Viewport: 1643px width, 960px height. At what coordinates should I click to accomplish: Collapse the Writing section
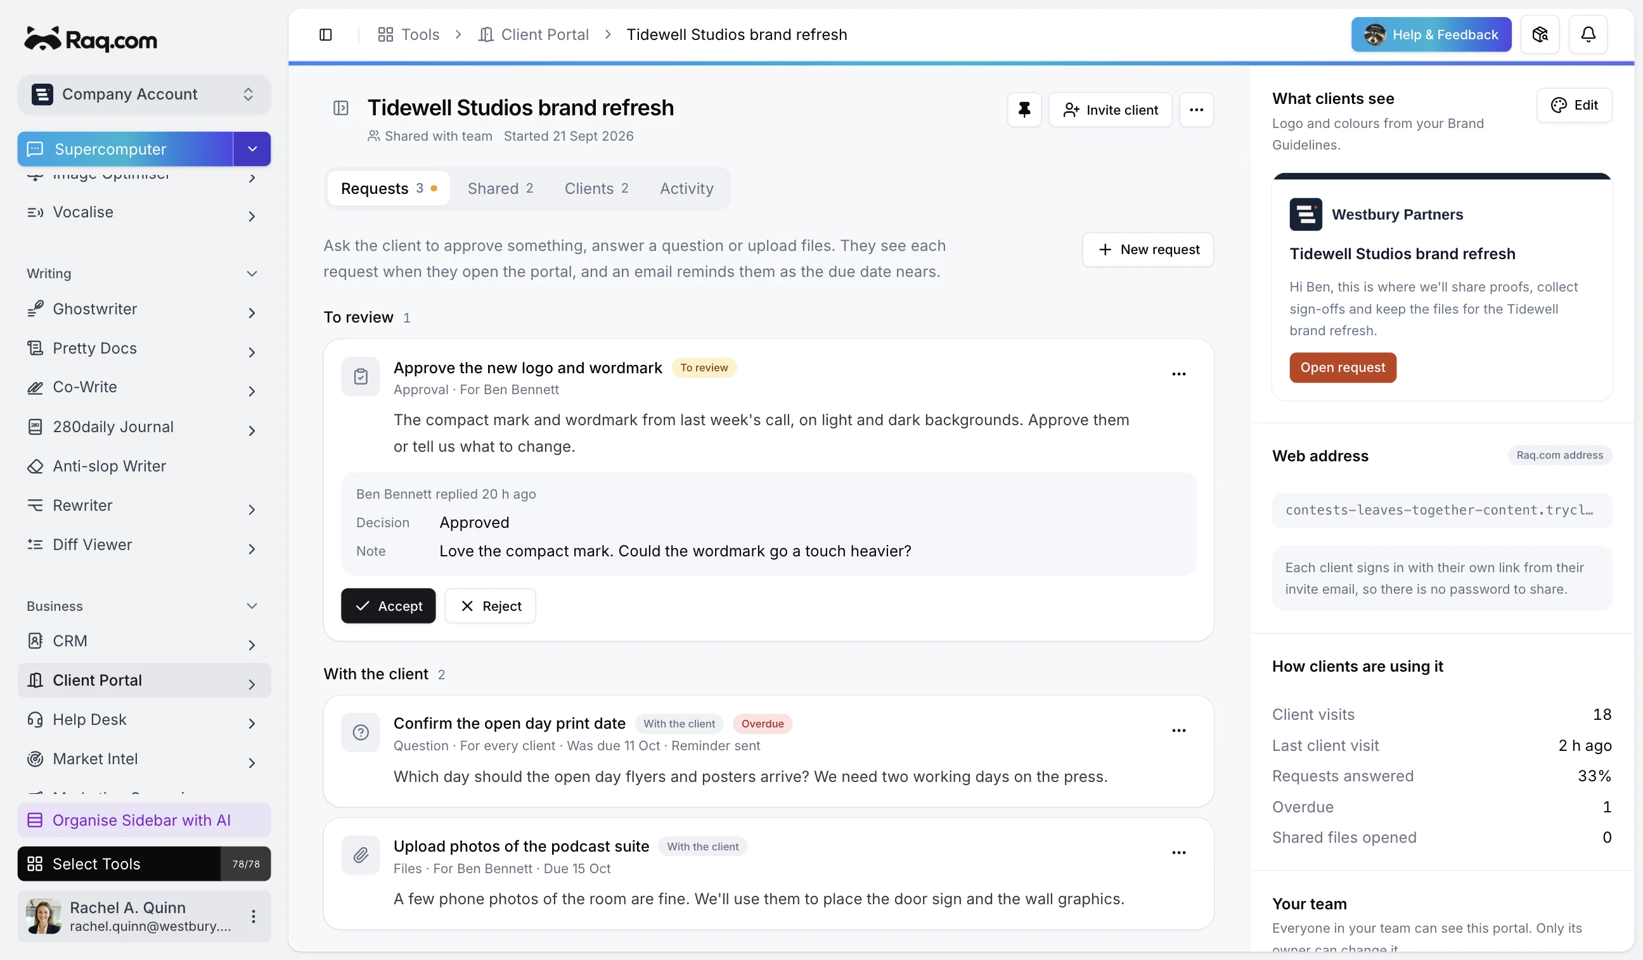(x=252, y=274)
